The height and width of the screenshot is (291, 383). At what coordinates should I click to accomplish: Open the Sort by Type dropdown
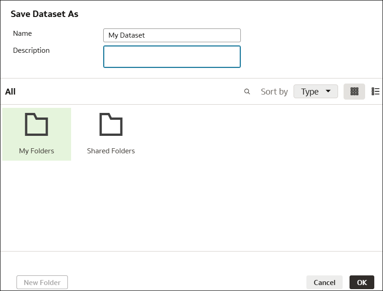pyautogui.click(x=316, y=92)
